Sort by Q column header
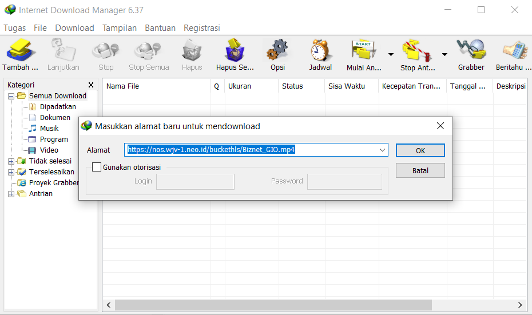Image resolution: width=532 pixels, height=315 pixels. [217, 86]
